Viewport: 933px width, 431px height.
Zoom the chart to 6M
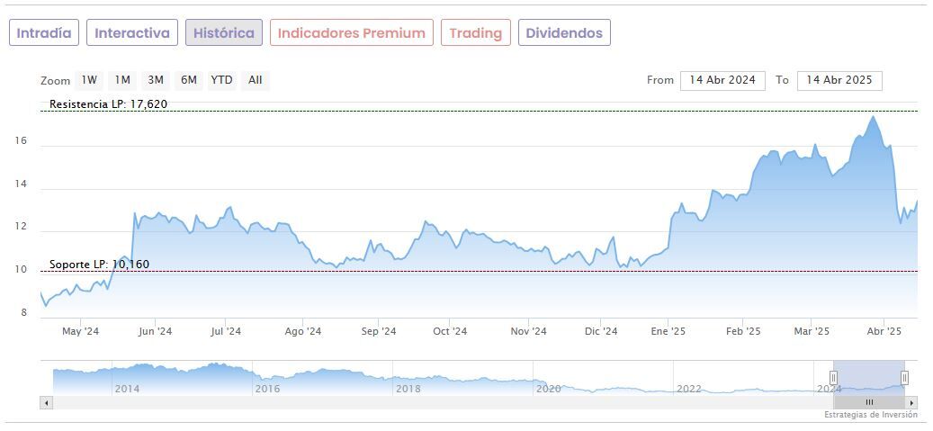click(x=188, y=80)
